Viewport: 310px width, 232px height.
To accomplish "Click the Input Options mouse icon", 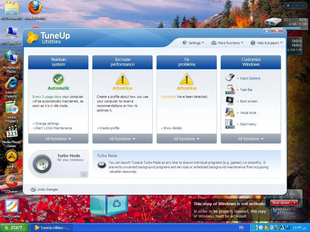I will 230,77.
